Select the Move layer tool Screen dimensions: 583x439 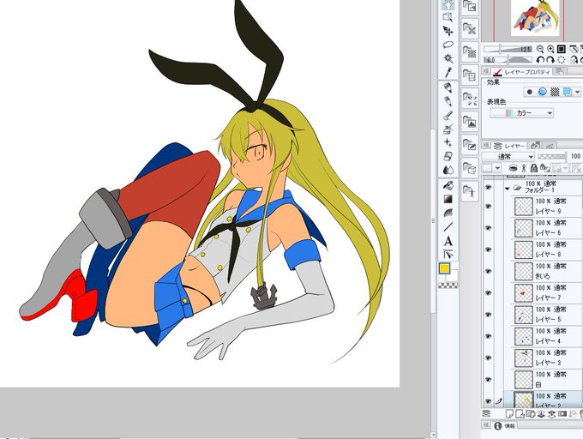448,31
